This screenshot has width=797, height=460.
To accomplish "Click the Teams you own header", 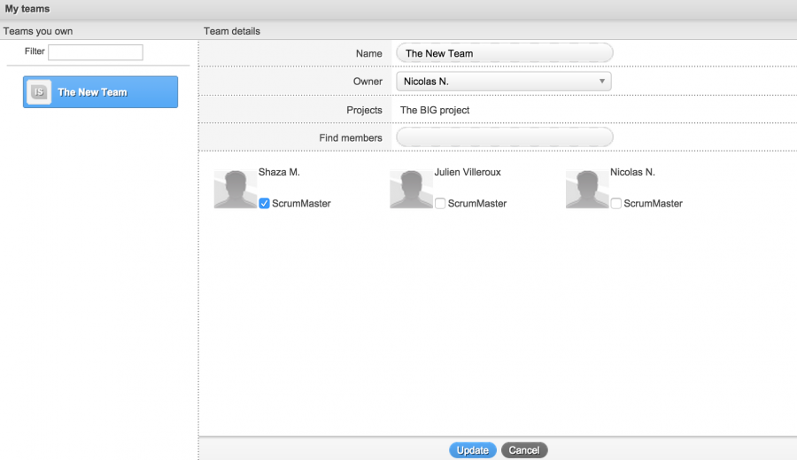I will click(38, 31).
